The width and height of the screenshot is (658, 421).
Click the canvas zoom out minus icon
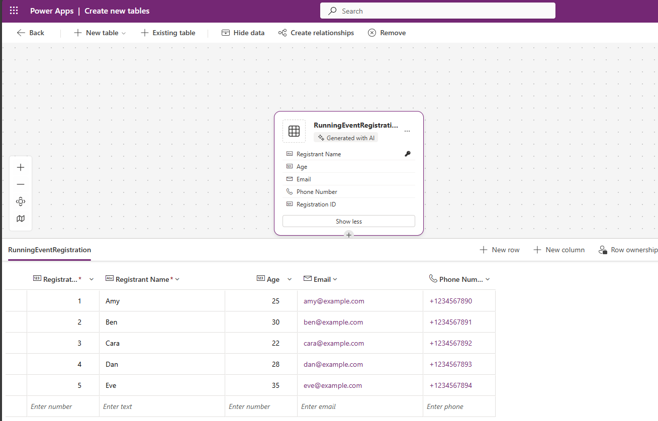(x=21, y=184)
